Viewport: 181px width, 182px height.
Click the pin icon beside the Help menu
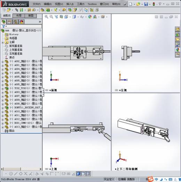pyautogui.click(x=125, y=4)
